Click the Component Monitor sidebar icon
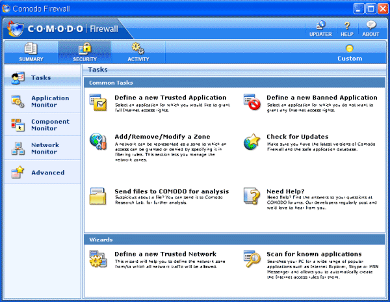This screenshot has width=390, height=302. click(18, 125)
